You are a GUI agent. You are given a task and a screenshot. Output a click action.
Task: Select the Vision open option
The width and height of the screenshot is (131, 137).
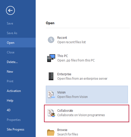pos(87,95)
